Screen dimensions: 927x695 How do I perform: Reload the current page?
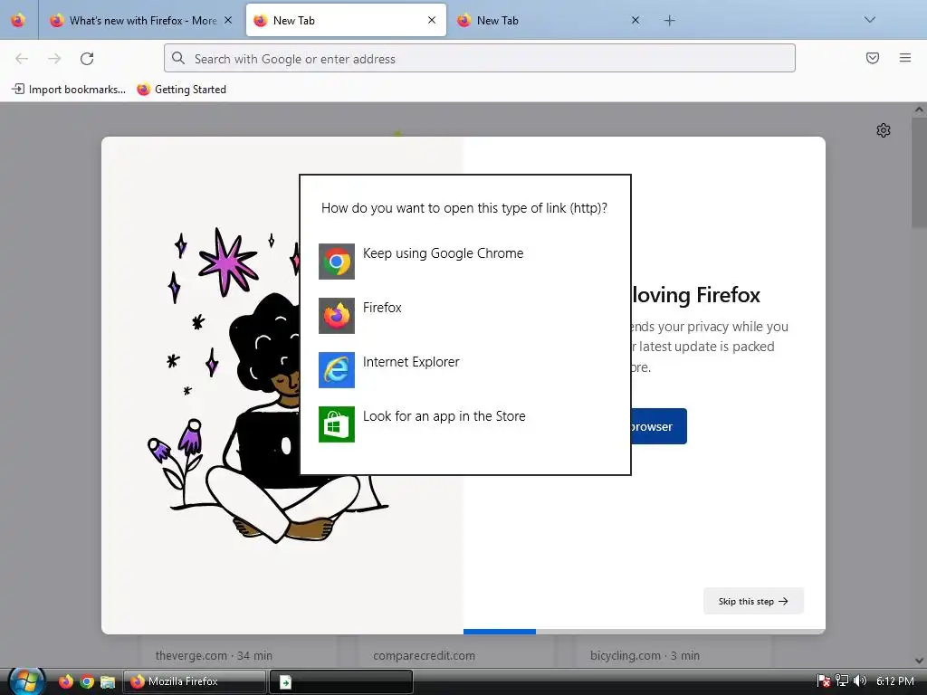click(87, 59)
